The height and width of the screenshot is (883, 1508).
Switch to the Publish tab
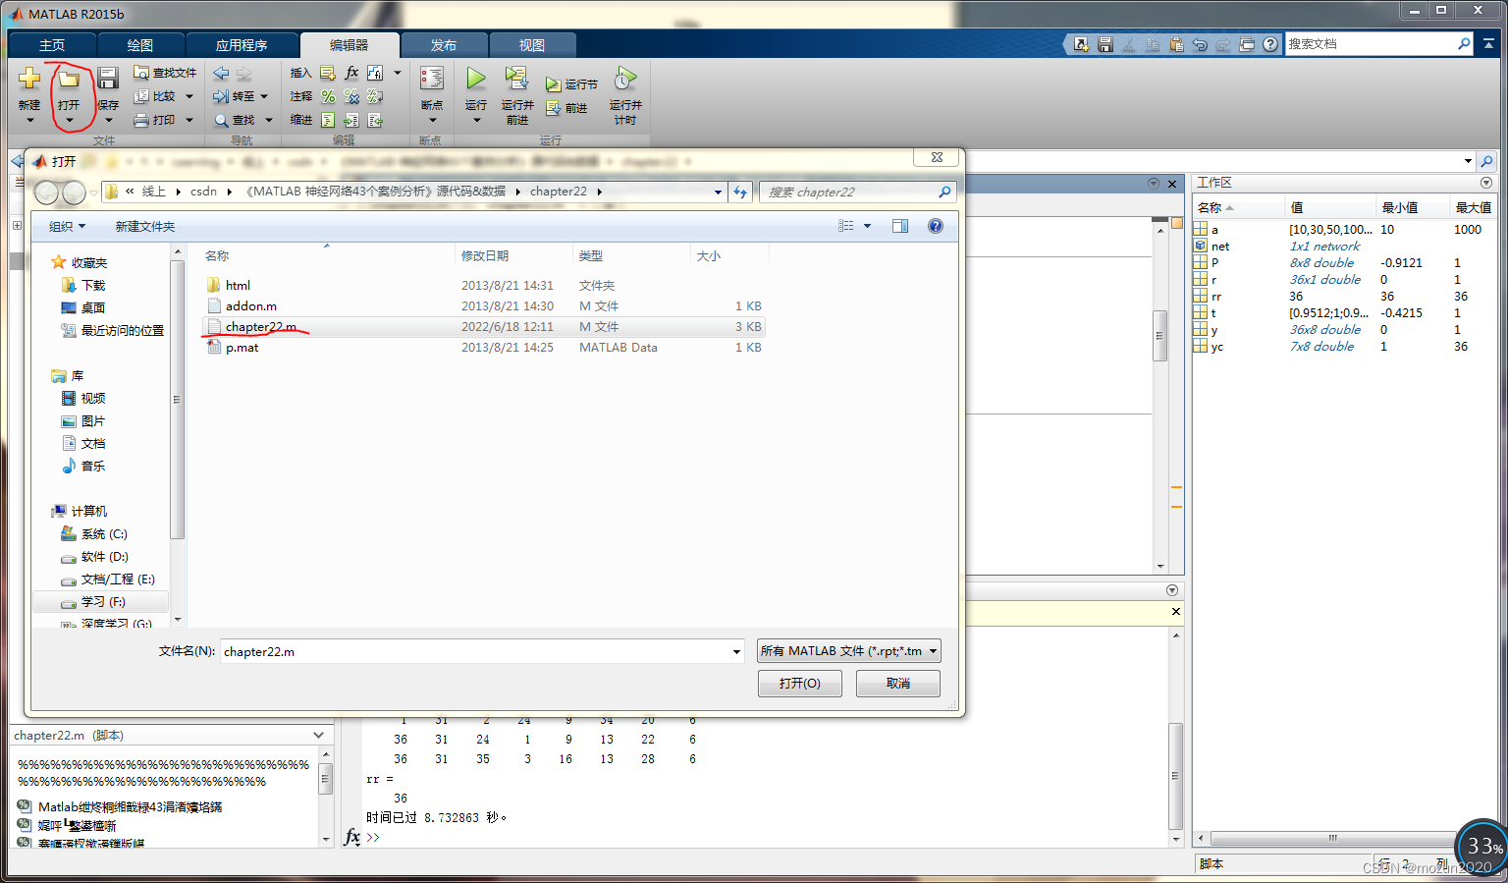444,45
